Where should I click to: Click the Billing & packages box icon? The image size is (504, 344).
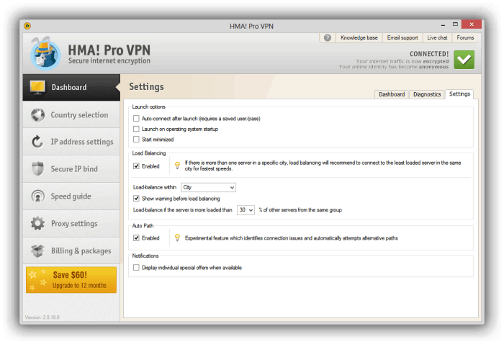[37, 250]
